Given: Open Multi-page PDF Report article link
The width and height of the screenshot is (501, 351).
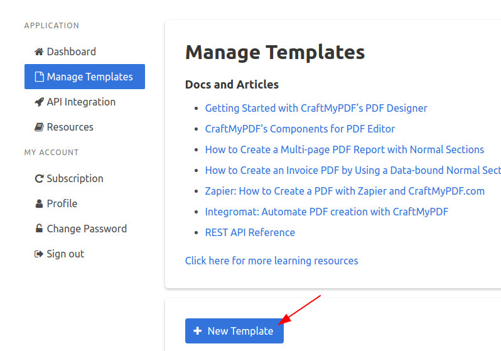Looking at the screenshot, I should click(345, 149).
